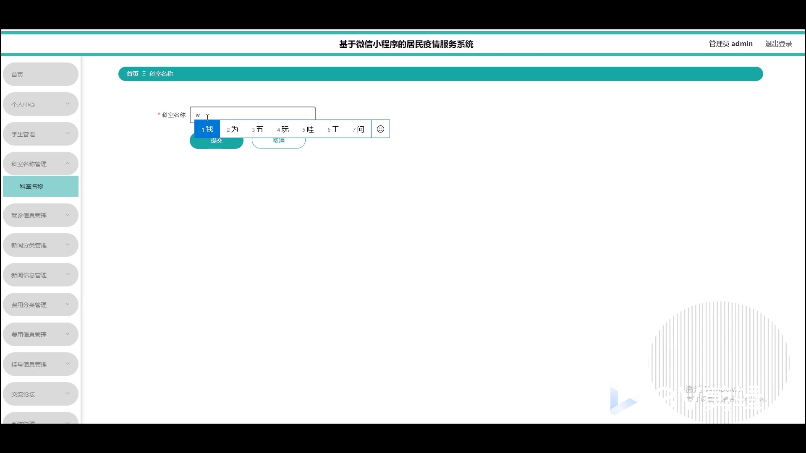Open 个人中心 sidebar menu
The height and width of the screenshot is (453, 806).
pyautogui.click(x=41, y=104)
